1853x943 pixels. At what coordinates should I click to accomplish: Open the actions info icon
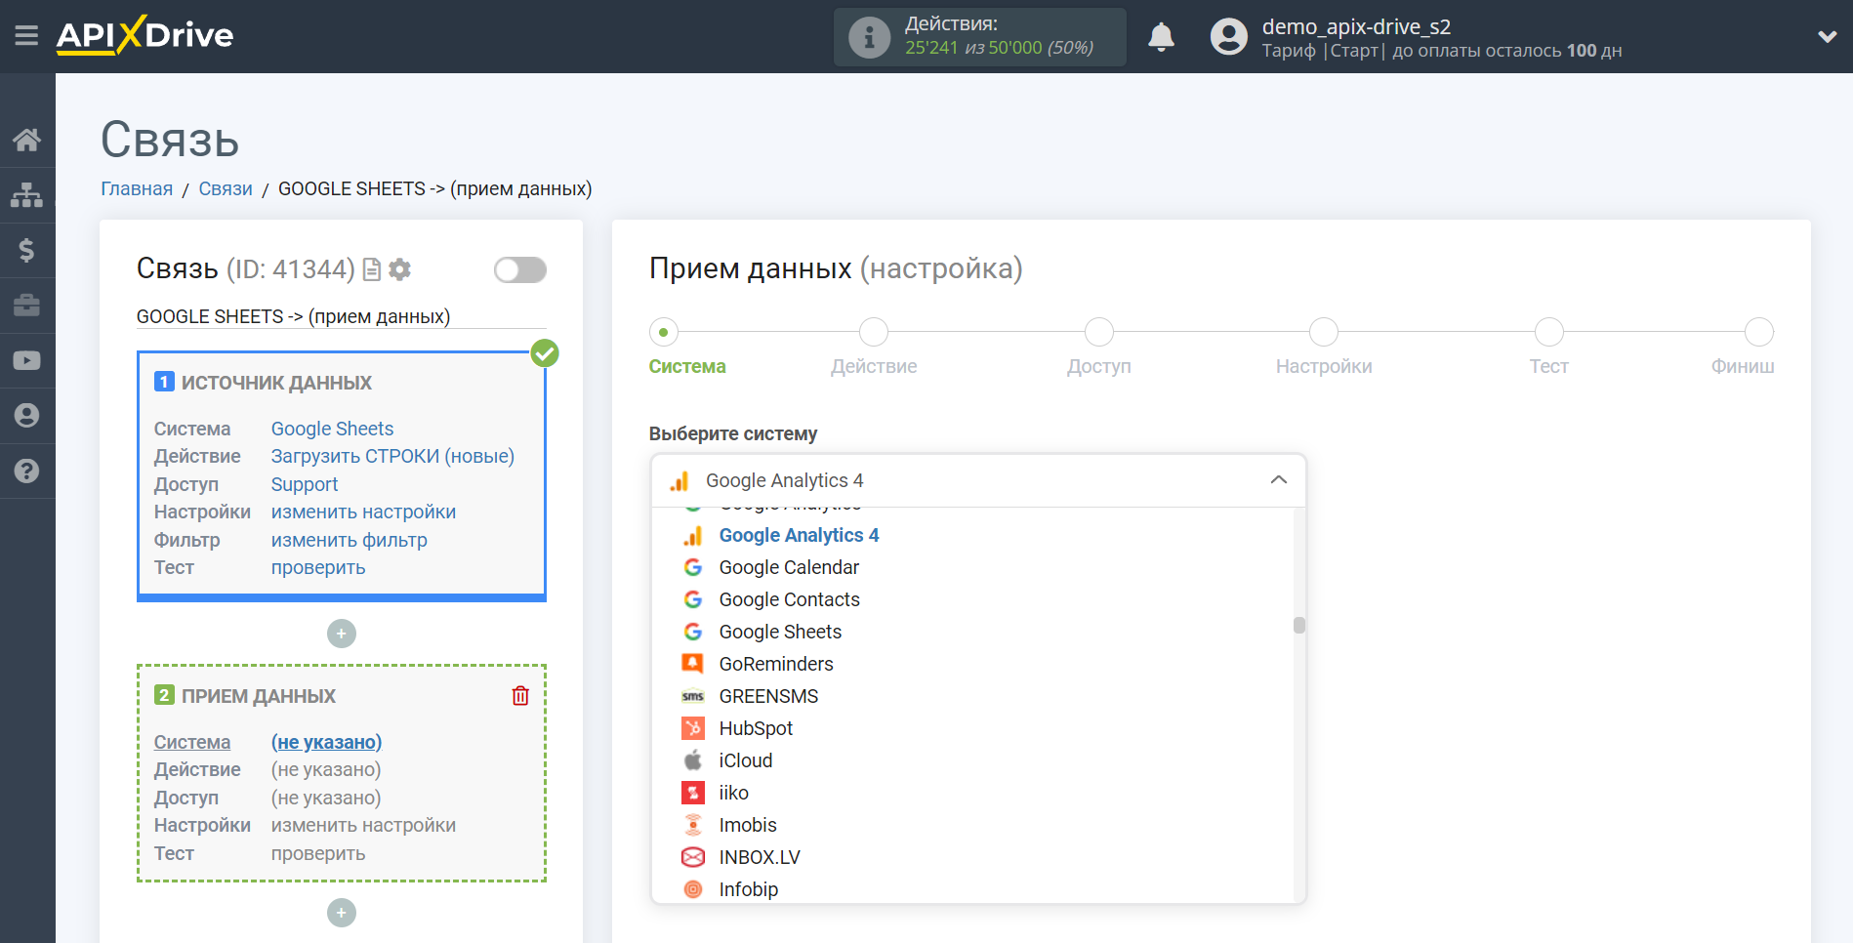[x=869, y=37]
